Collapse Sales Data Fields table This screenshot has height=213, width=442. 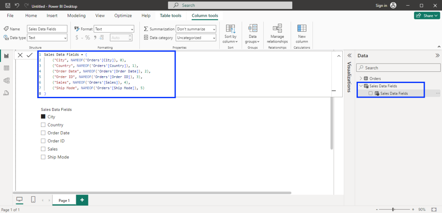coord(361,86)
